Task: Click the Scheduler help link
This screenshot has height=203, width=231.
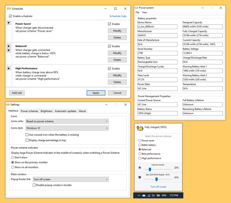Action: [x=118, y=16]
